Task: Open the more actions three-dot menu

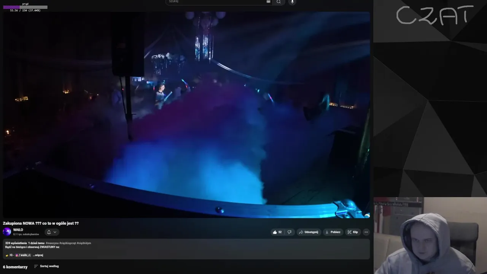Action: (x=366, y=232)
